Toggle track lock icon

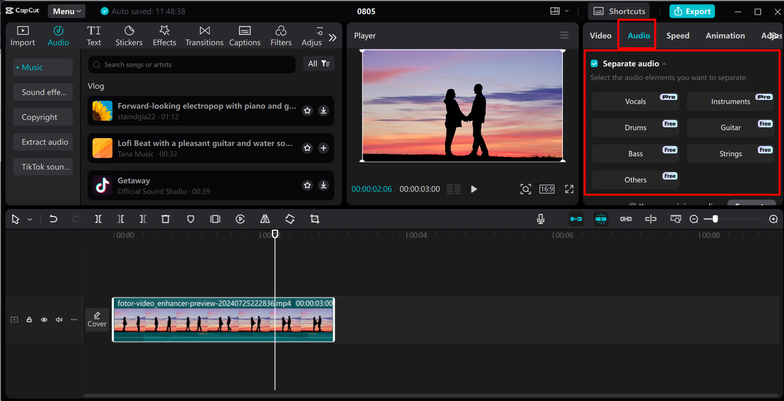(29, 319)
